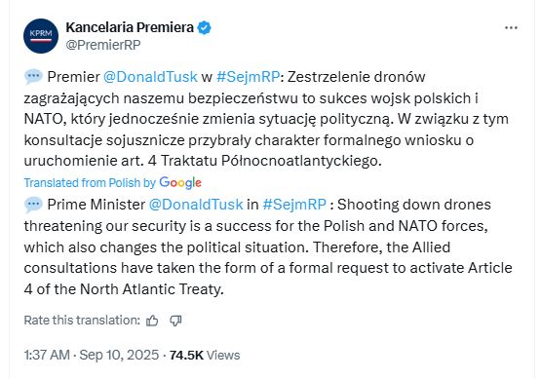Click the Sep 10, 2025 date
Screen dimensions: 541x379
[x=119, y=355]
